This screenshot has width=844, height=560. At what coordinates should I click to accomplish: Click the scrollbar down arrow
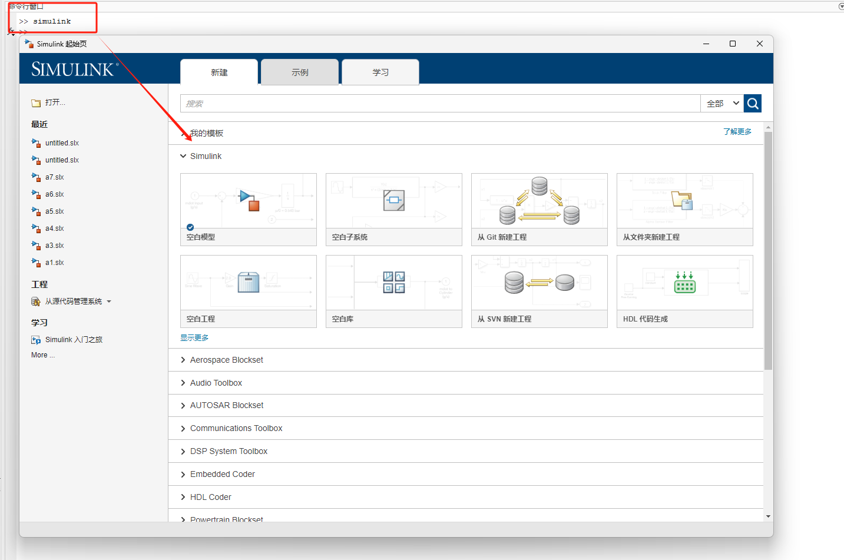[x=768, y=516]
